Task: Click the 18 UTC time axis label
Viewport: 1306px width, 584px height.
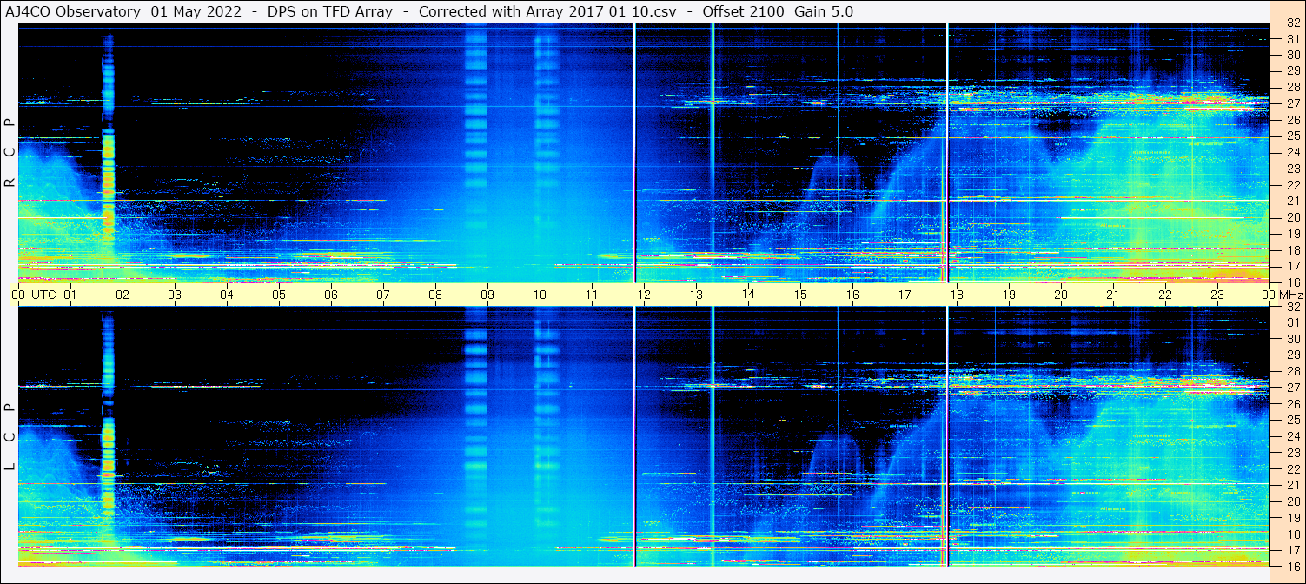Action: pos(957,295)
